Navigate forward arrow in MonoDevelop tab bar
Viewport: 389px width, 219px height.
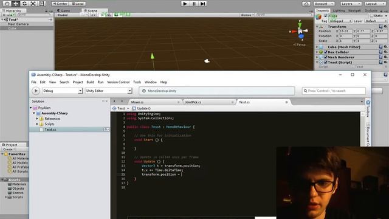(x=122, y=102)
